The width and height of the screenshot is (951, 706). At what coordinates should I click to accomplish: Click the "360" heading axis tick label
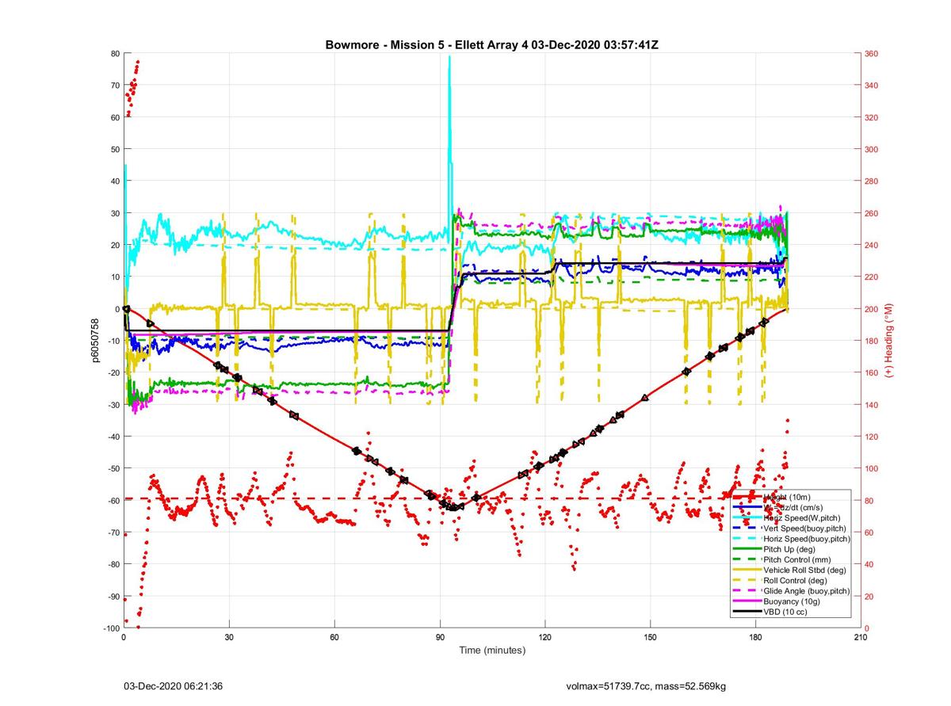pyautogui.click(x=872, y=54)
